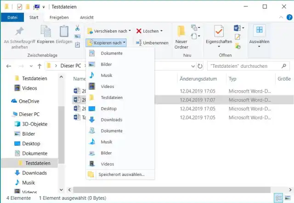Viewport: 294px width, 203px height.
Task: Expand the Löschen dropdown arrow
Action: [x=161, y=31]
